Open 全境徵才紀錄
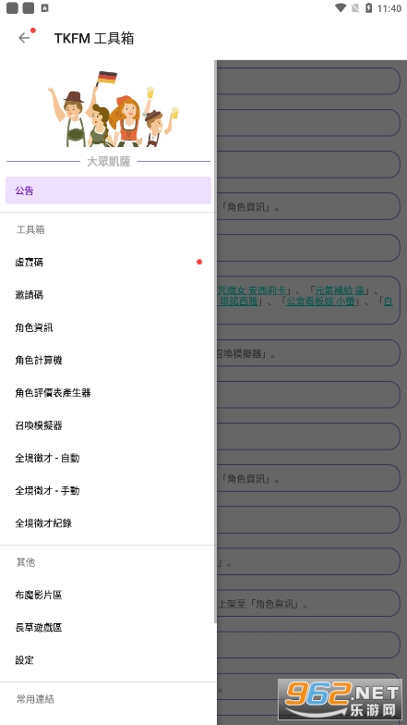 point(109,523)
